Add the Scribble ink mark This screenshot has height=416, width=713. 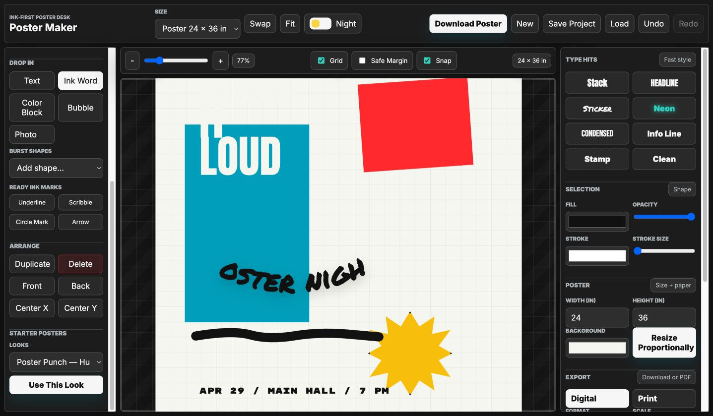tap(80, 202)
